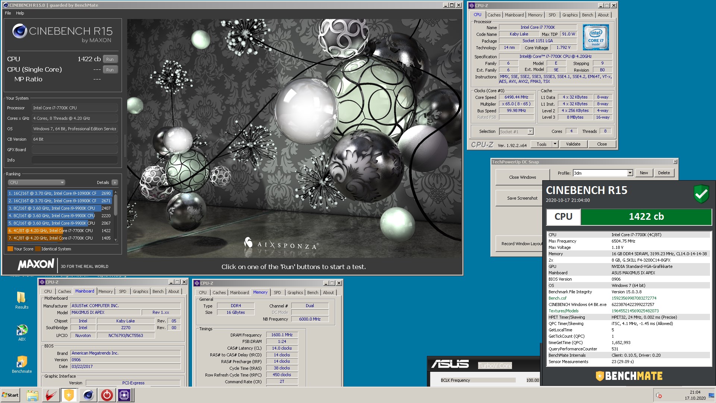Click the 1422 cb score bar in BenchMate
The width and height of the screenshot is (716, 403).
point(646,217)
